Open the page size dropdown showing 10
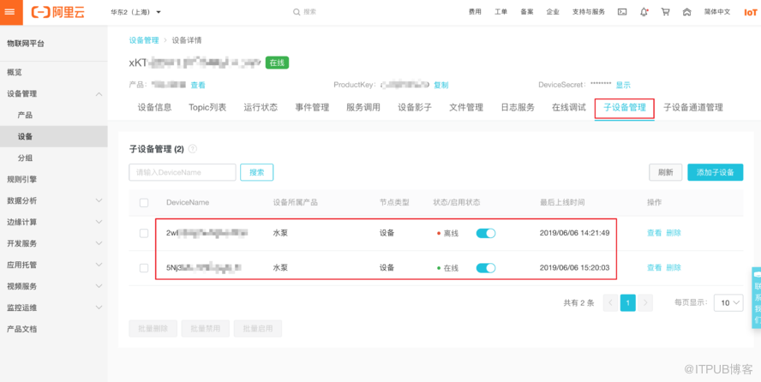The image size is (761, 382). [730, 302]
